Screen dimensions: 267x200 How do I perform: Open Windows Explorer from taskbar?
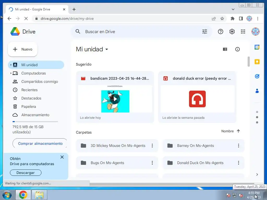pyautogui.click(x=39, y=195)
